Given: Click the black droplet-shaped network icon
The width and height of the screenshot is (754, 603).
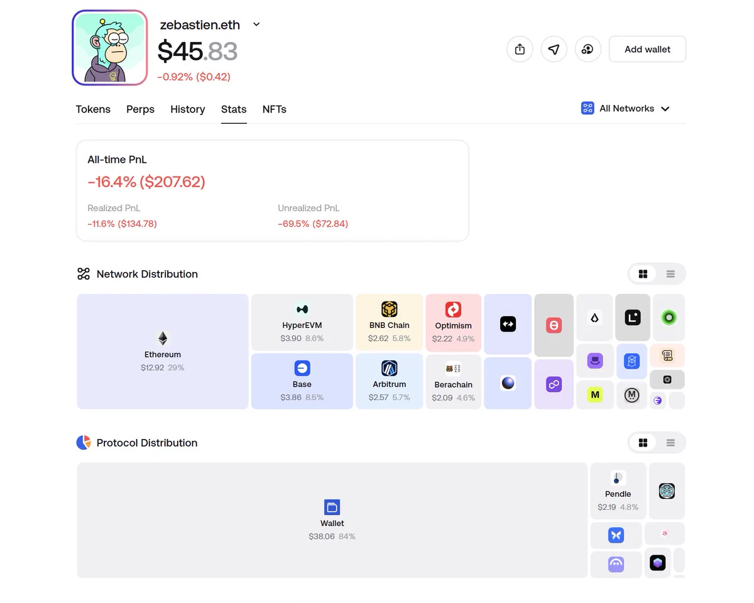Looking at the screenshot, I should pyautogui.click(x=594, y=317).
